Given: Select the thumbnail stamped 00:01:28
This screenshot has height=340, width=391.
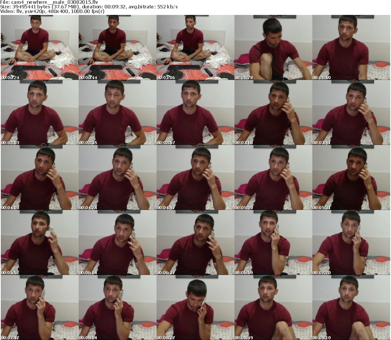Looking at the screenshot, I should pos(273,47).
